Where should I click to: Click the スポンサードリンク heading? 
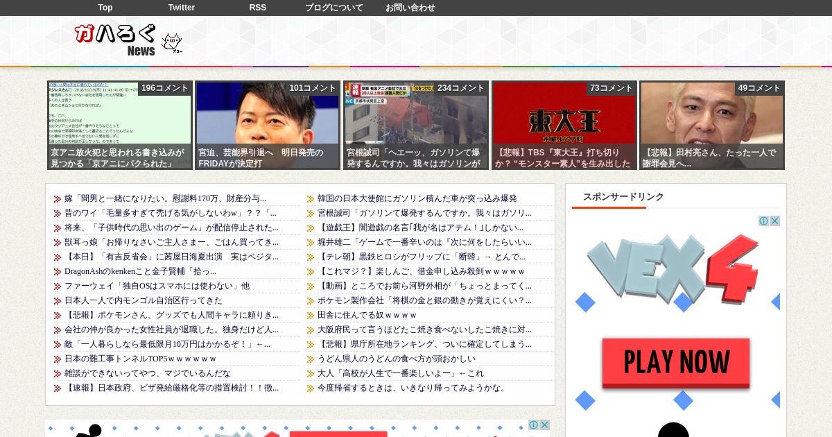tap(623, 197)
